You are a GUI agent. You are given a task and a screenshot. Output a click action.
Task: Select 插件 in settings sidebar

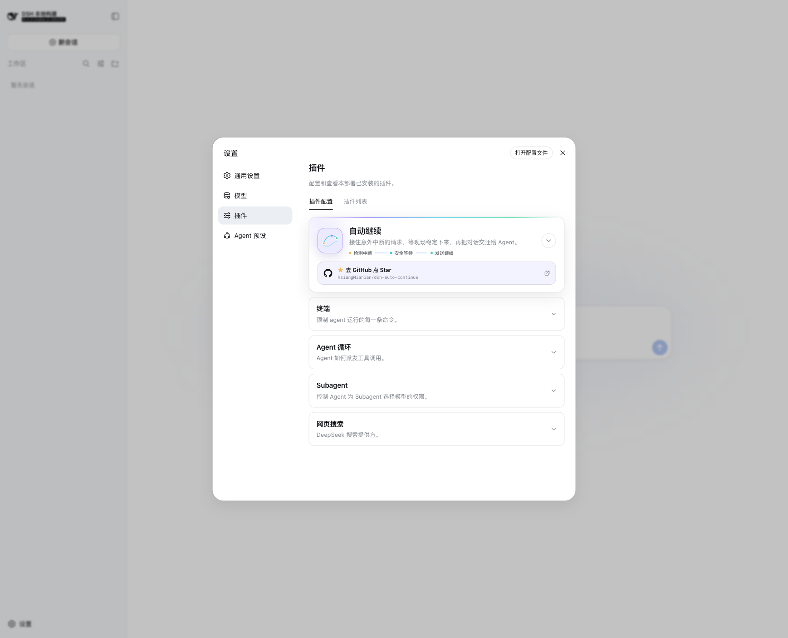pos(255,216)
